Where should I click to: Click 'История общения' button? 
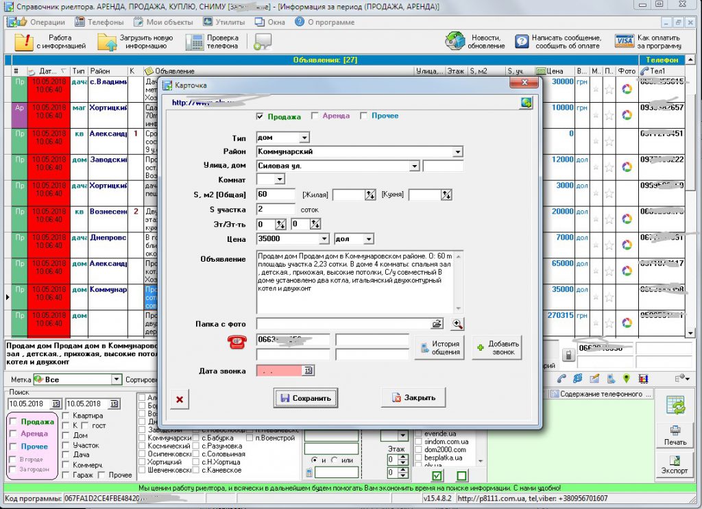point(440,347)
